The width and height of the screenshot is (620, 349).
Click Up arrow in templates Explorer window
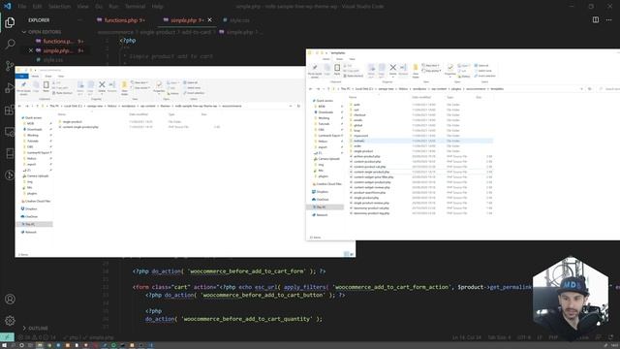328,89
